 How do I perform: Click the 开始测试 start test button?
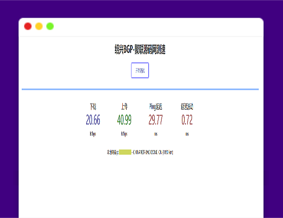pyautogui.click(x=140, y=70)
